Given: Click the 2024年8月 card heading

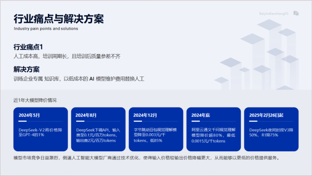Looking at the screenshot, I should tap(86, 115).
